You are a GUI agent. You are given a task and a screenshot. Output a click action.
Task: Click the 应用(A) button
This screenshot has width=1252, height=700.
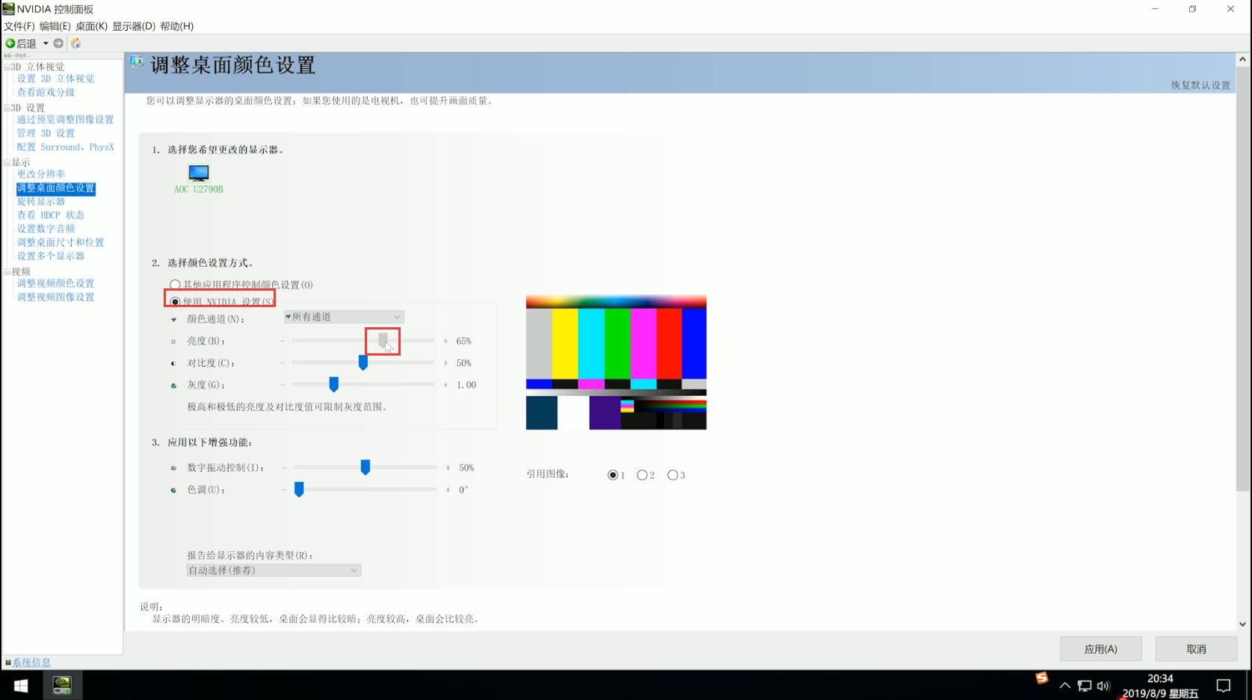(x=1101, y=649)
